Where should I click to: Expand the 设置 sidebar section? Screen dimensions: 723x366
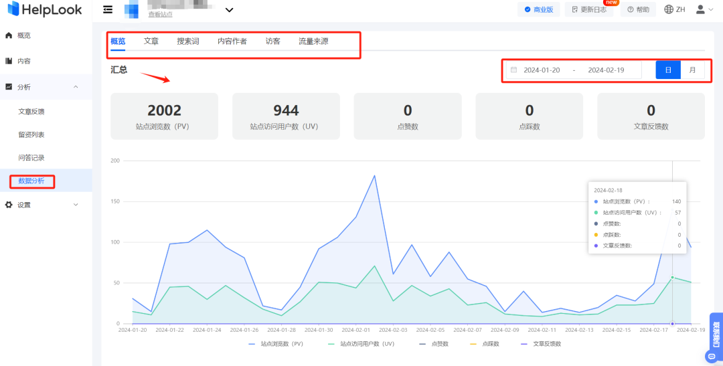76,205
